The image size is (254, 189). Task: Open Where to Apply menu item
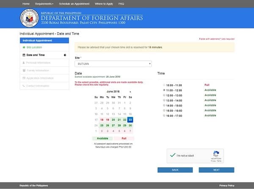(104, 4)
